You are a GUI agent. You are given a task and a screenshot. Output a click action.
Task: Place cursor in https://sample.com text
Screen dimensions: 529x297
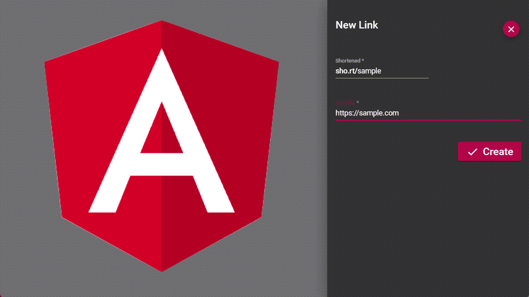point(367,113)
